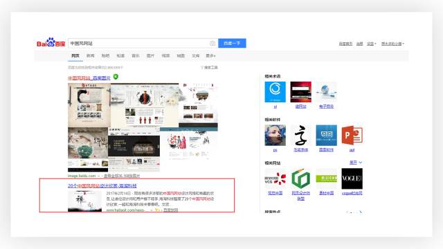Open the green hexagon web designer alliance logo
443x249 pixels.
point(300,178)
